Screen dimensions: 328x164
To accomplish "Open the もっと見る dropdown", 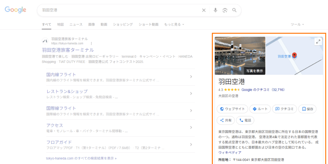I will (174, 24).
